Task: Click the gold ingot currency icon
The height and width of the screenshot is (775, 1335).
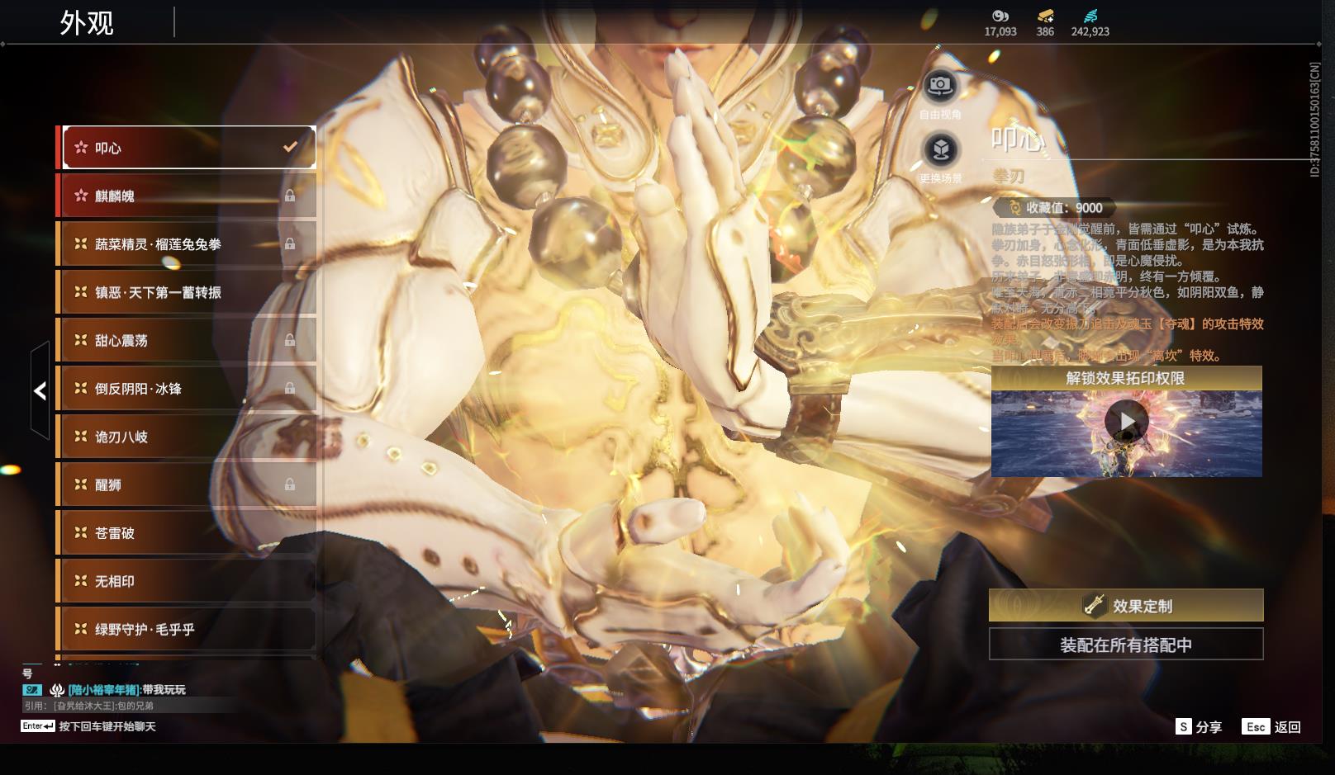Action: 1045,16
